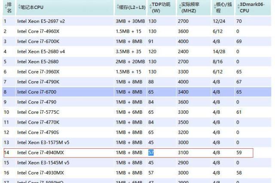Click the TDP value 91

pyautogui.click(x=151, y=42)
